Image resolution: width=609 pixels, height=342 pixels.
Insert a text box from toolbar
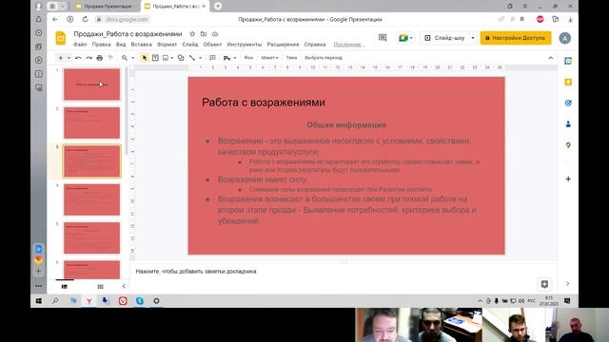[x=155, y=58]
